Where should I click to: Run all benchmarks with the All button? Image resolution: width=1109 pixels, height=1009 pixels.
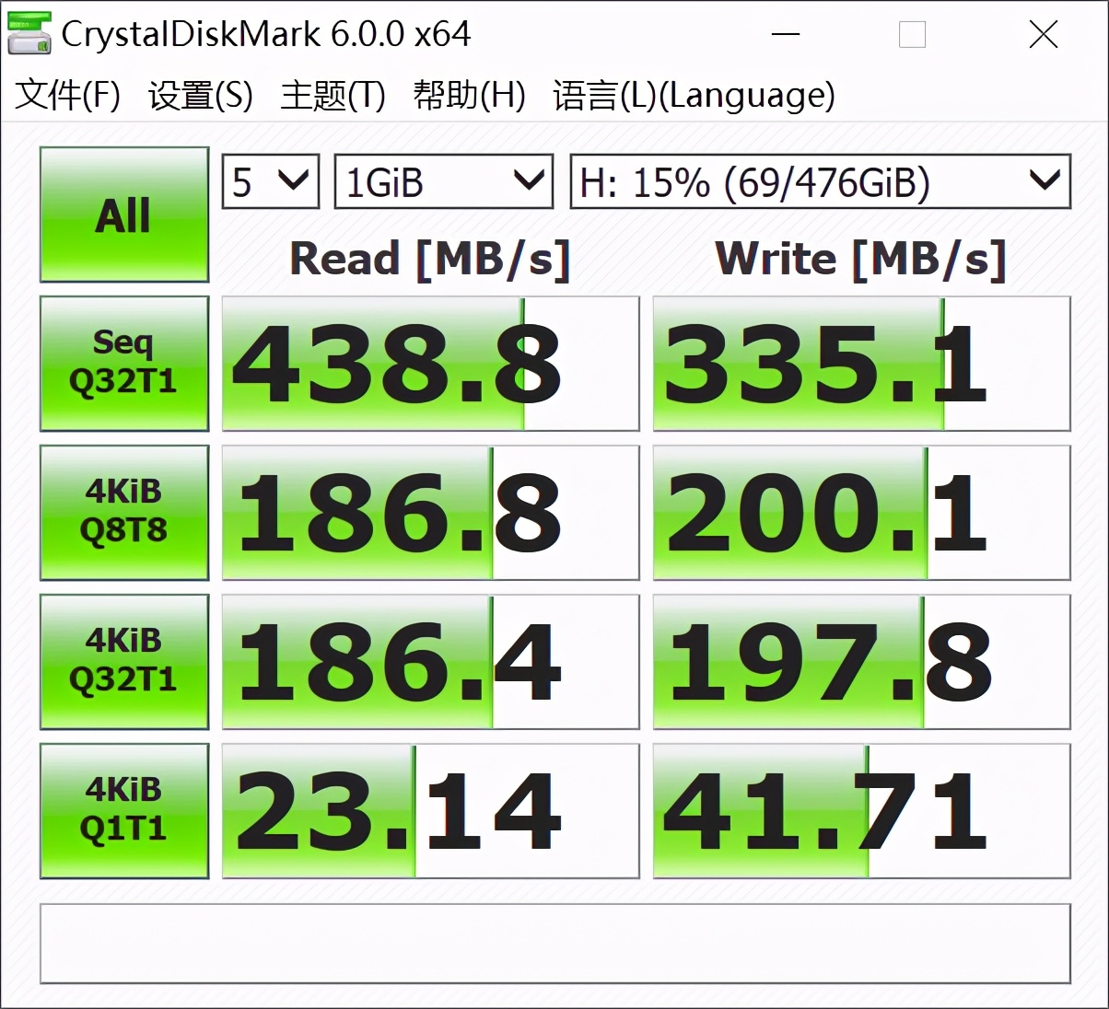pyautogui.click(x=124, y=215)
